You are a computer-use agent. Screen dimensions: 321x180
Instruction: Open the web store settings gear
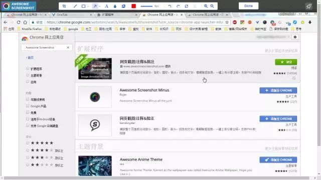[295, 37]
